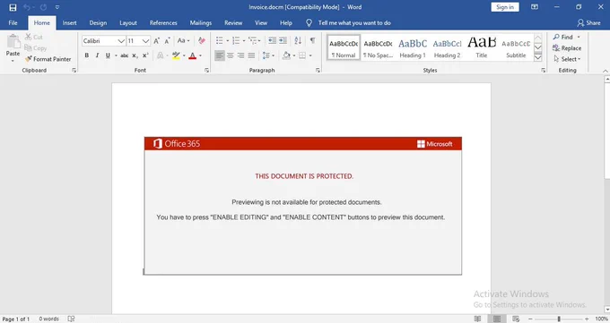Switch to the Design tab
The width and height of the screenshot is (610, 323).
[x=98, y=23]
